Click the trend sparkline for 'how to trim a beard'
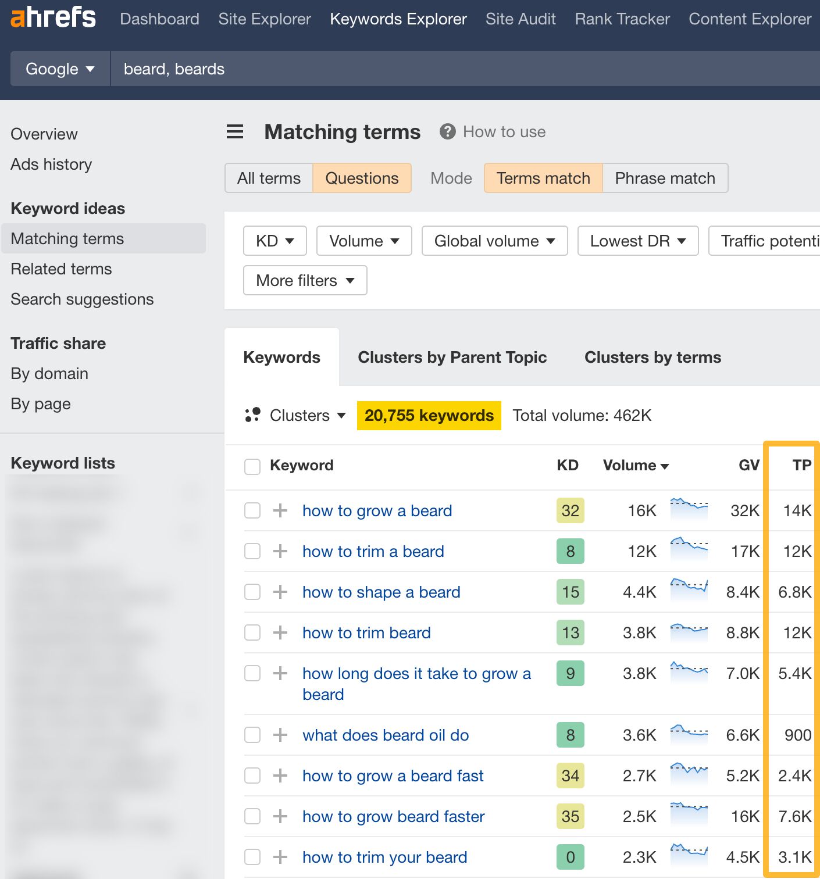This screenshot has width=820, height=879. [x=689, y=550]
